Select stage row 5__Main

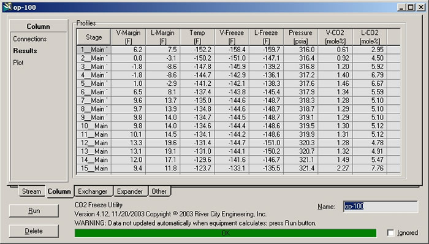pyautogui.click(x=94, y=84)
